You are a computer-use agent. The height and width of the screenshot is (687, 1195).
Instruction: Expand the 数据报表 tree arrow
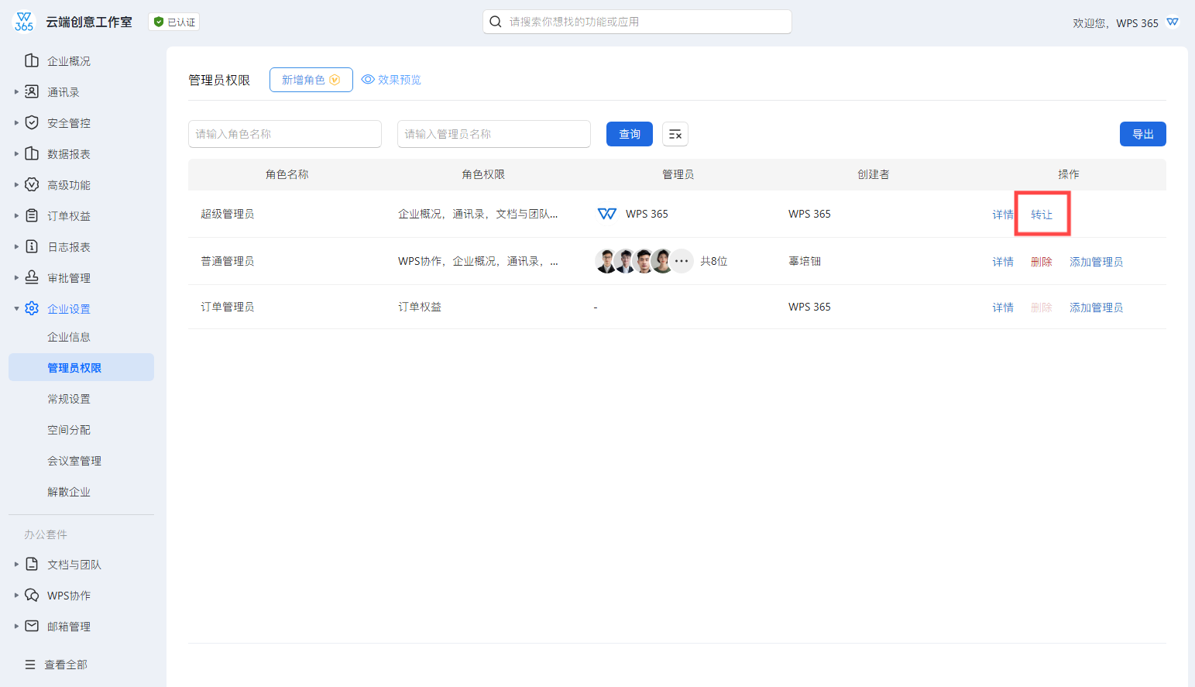pyautogui.click(x=16, y=154)
